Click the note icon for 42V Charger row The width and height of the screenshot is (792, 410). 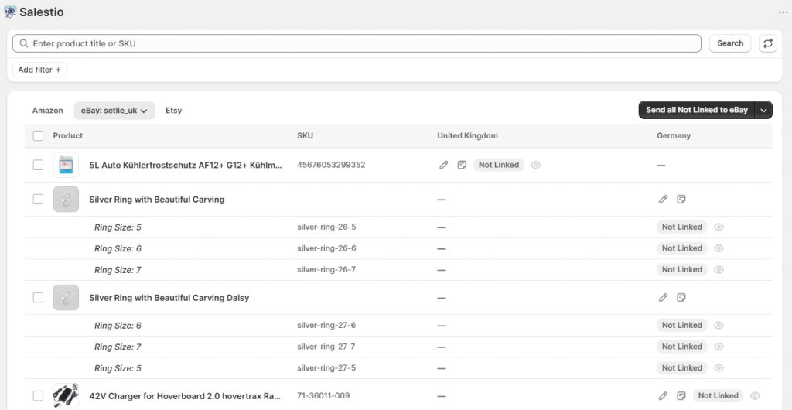[681, 396]
